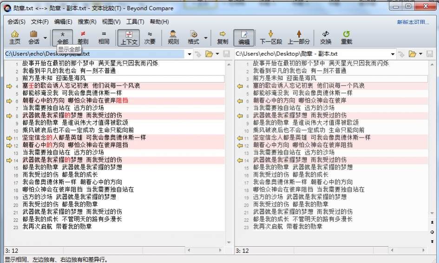Open the 编辑(E) menu
The image size is (439, 263).
click(x=63, y=21)
